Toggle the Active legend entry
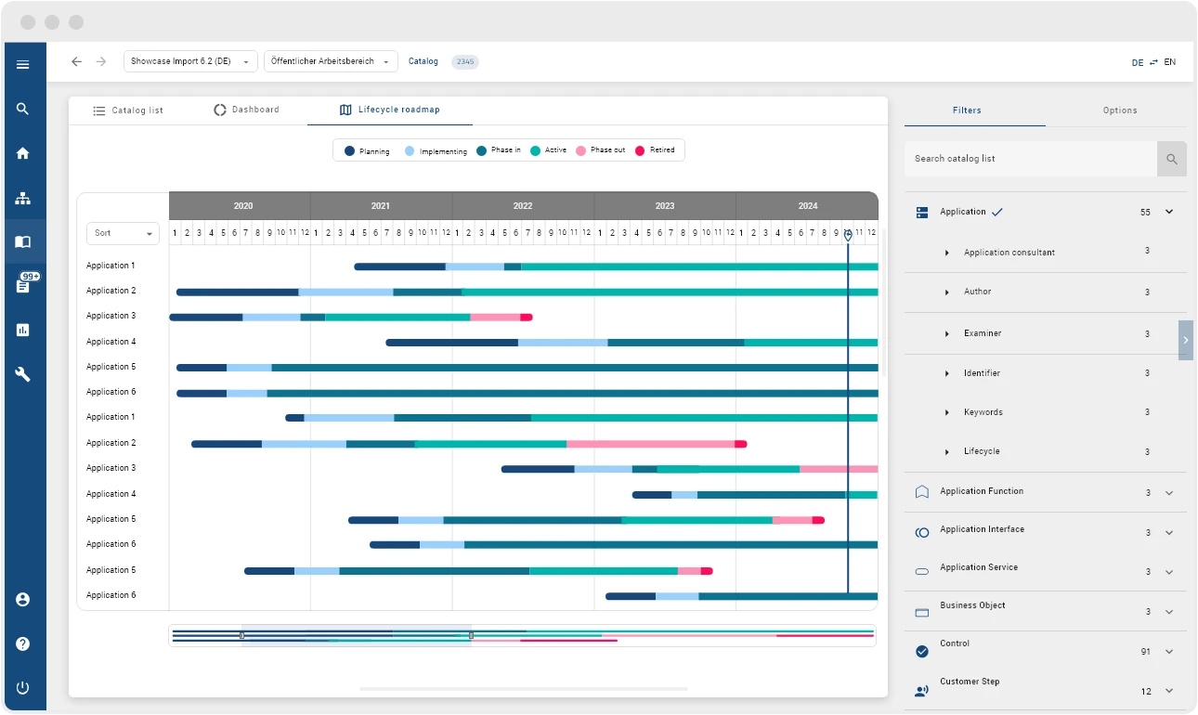This screenshot has width=1198, height=715. (x=549, y=150)
